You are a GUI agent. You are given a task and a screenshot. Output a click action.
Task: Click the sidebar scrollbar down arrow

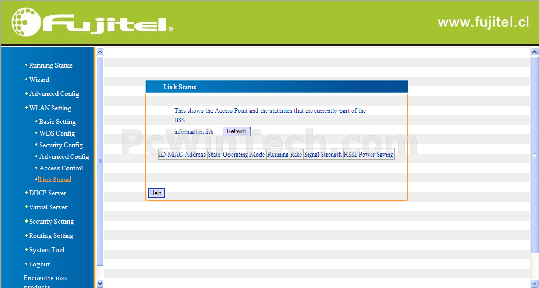[x=100, y=284]
